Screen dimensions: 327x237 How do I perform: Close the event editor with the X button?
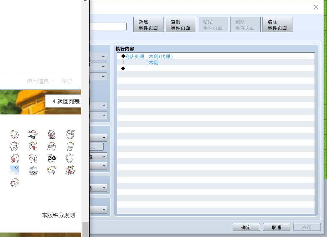pos(316,7)
